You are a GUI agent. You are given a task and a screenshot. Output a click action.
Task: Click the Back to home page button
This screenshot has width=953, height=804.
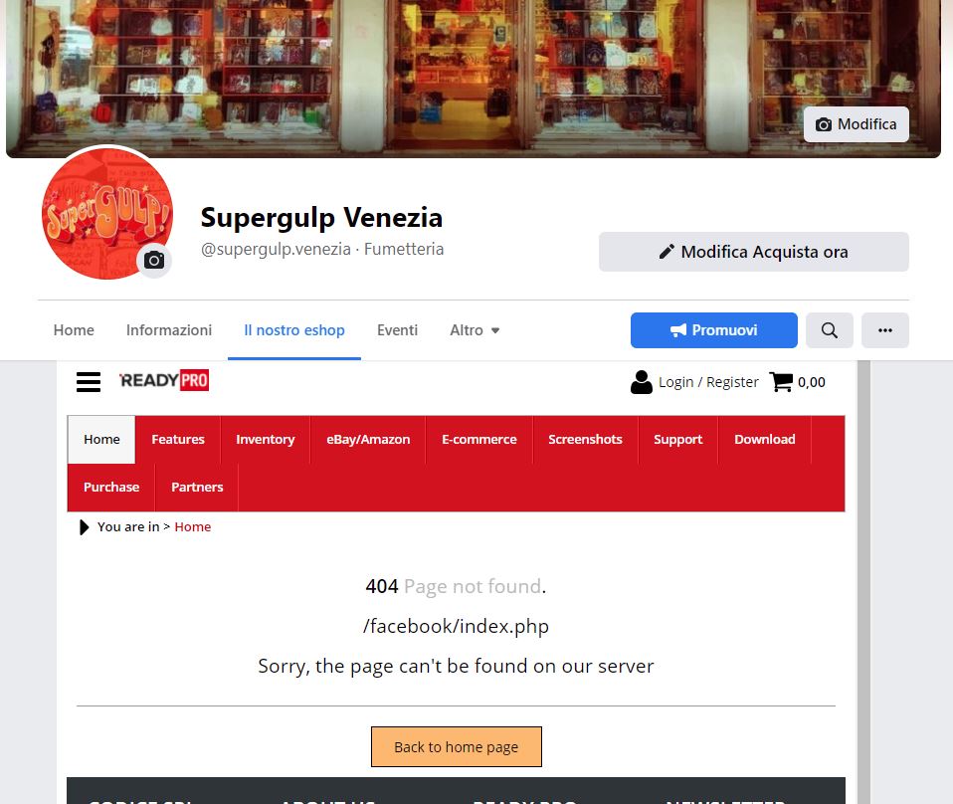[457, 747]
